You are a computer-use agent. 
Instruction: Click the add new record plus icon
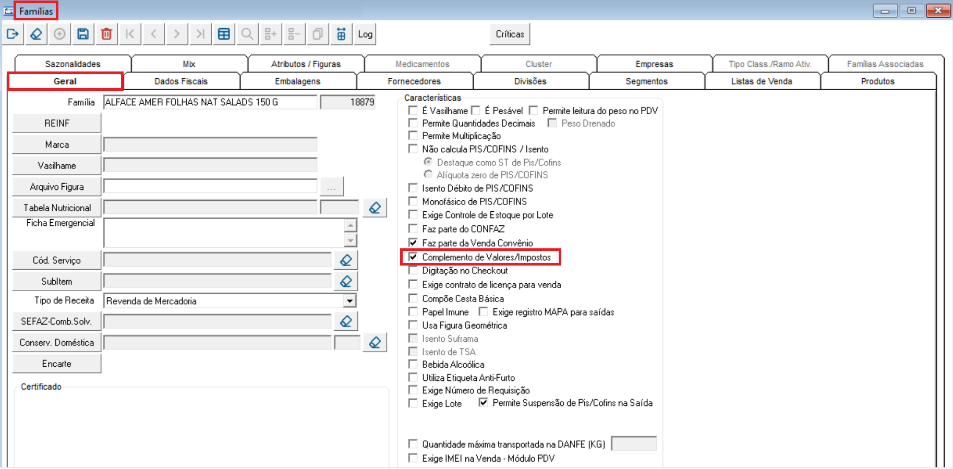59,34
